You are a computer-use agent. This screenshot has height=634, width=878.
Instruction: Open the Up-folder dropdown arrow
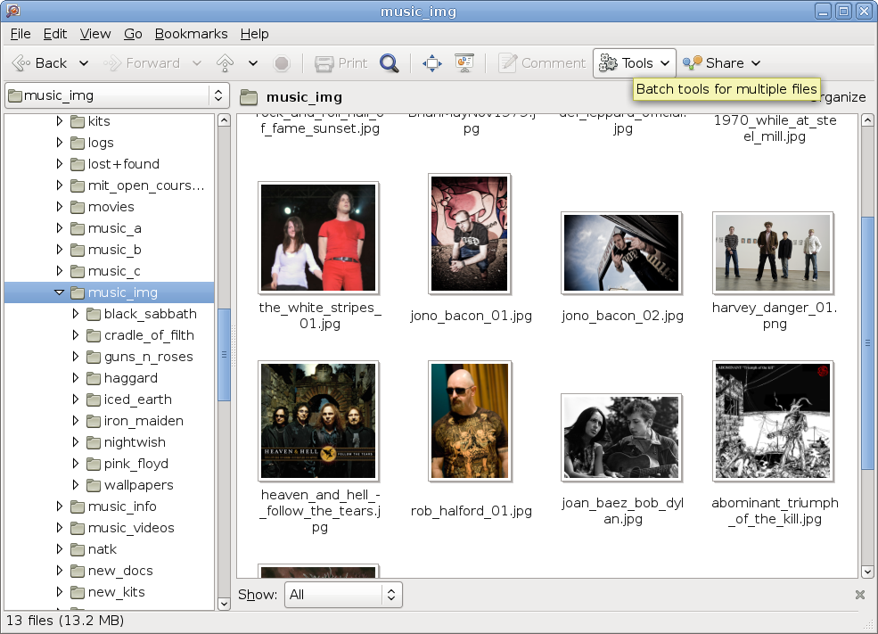(253, 63)
